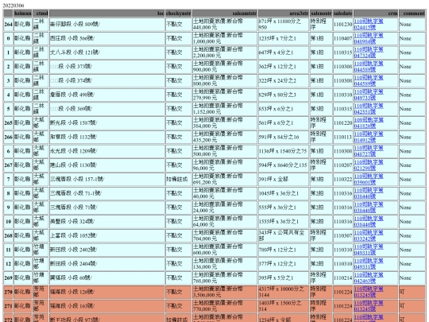Open the crm link ending 042551 in row 5
The image size is (429, 322).
(369, 109)
